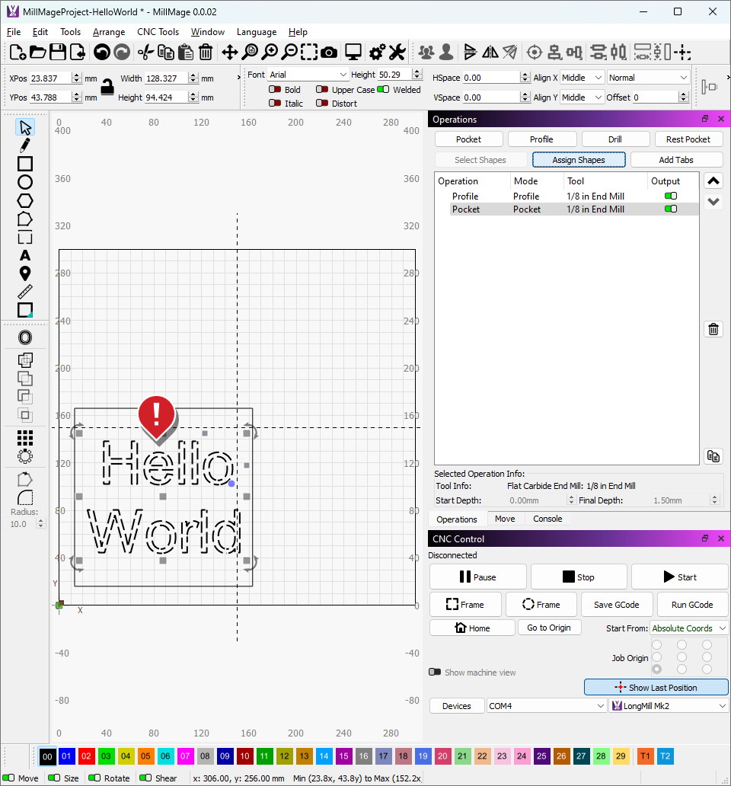The image size is (731, 786).
Task: Move the operation up with arrow
Action: tap(713, 181)
